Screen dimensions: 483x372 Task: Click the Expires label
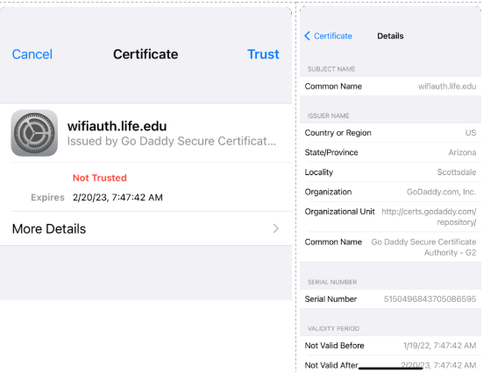[47, 198]
